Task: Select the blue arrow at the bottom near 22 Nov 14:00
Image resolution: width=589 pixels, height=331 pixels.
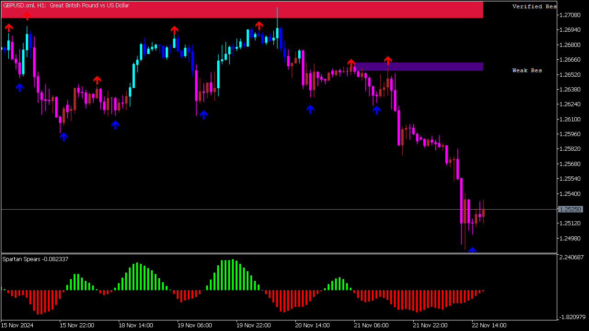Action: click(x=472, y=250)
